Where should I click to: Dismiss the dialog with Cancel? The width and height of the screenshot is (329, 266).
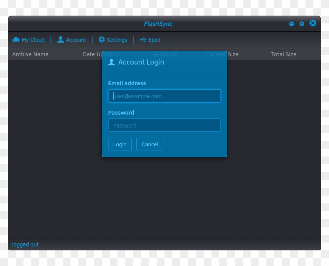coord(150,144)
